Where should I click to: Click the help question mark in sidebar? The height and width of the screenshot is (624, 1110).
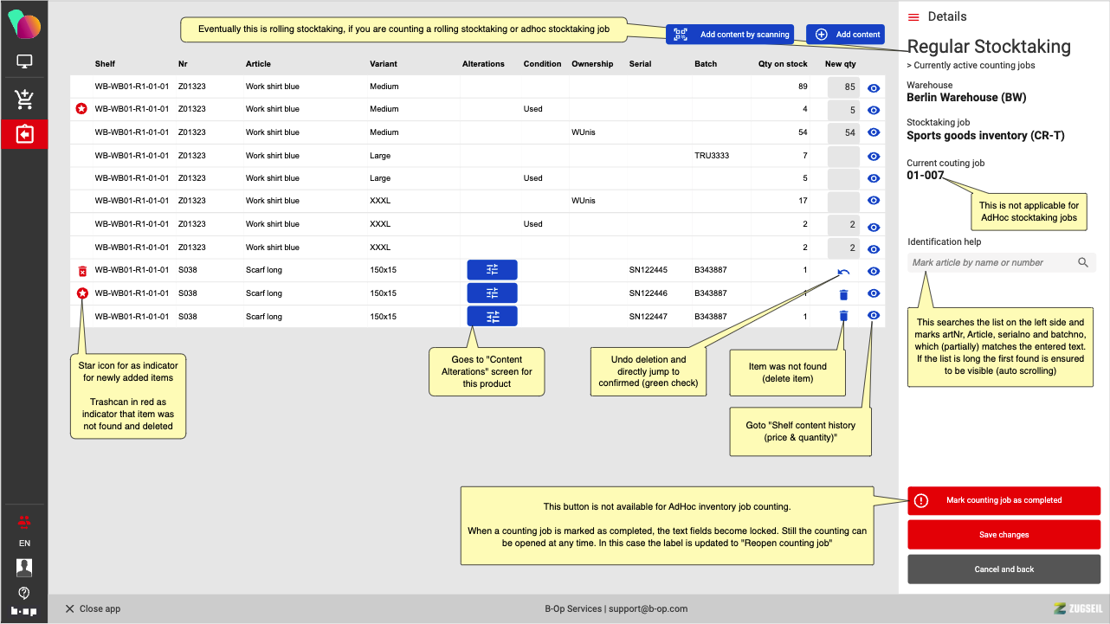coord(24,593)
